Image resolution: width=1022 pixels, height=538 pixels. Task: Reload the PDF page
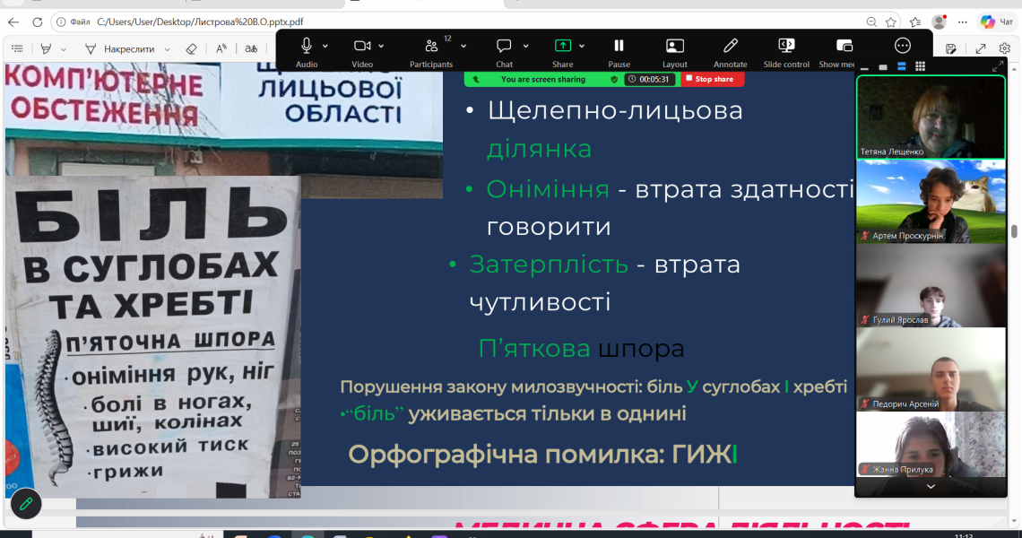point(37,22)
